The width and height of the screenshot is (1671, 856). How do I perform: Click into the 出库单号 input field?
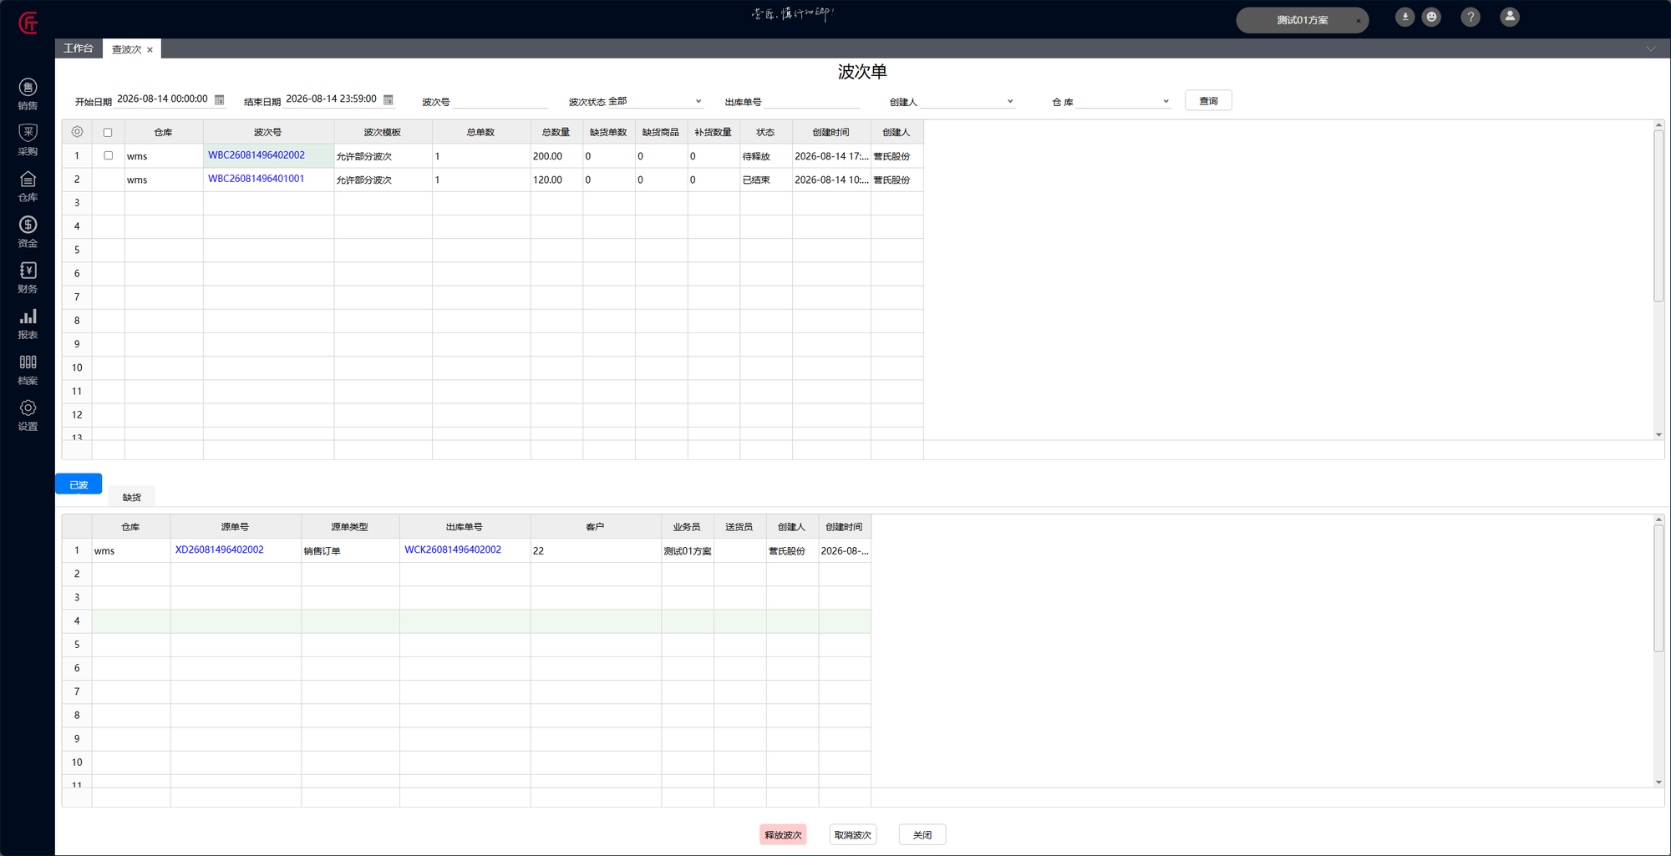click(812, 102)
